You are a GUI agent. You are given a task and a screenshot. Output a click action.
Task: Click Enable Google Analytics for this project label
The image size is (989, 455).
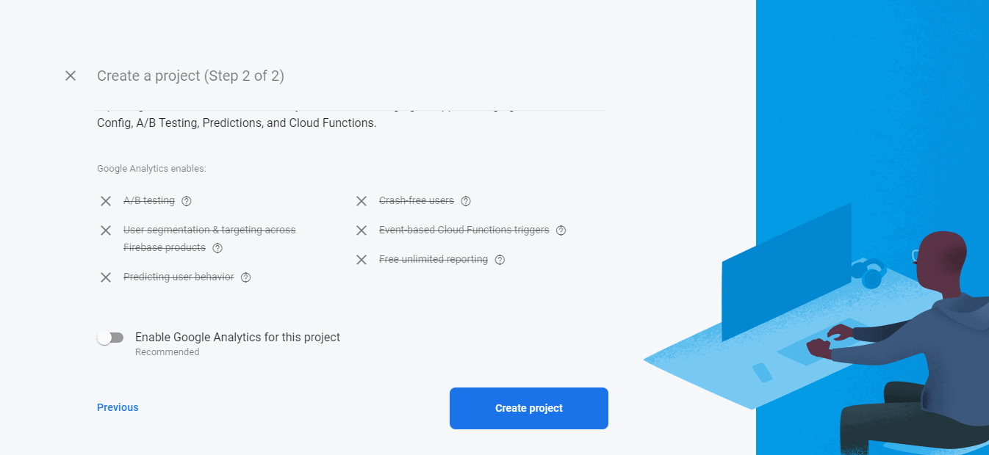tap(237, 338)
